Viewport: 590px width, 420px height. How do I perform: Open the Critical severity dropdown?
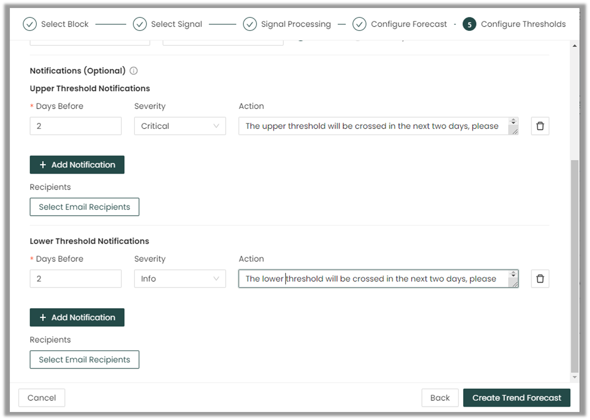[180, 126]
